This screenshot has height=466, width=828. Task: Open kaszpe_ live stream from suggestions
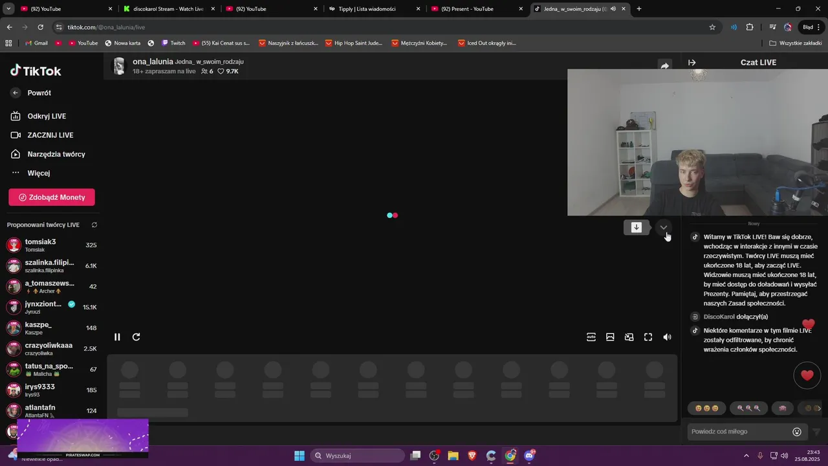click(x=52, y=328)
